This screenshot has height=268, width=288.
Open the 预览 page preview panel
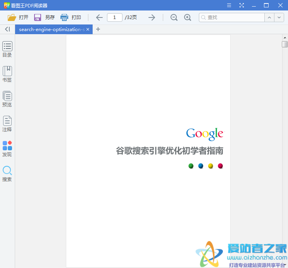pyautogui.click(x=7, y=99)
